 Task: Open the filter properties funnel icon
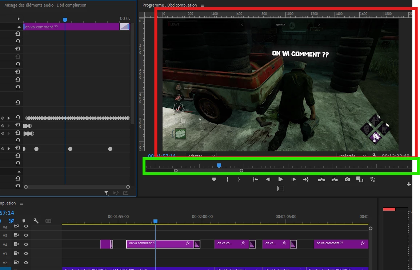point(106,193)
